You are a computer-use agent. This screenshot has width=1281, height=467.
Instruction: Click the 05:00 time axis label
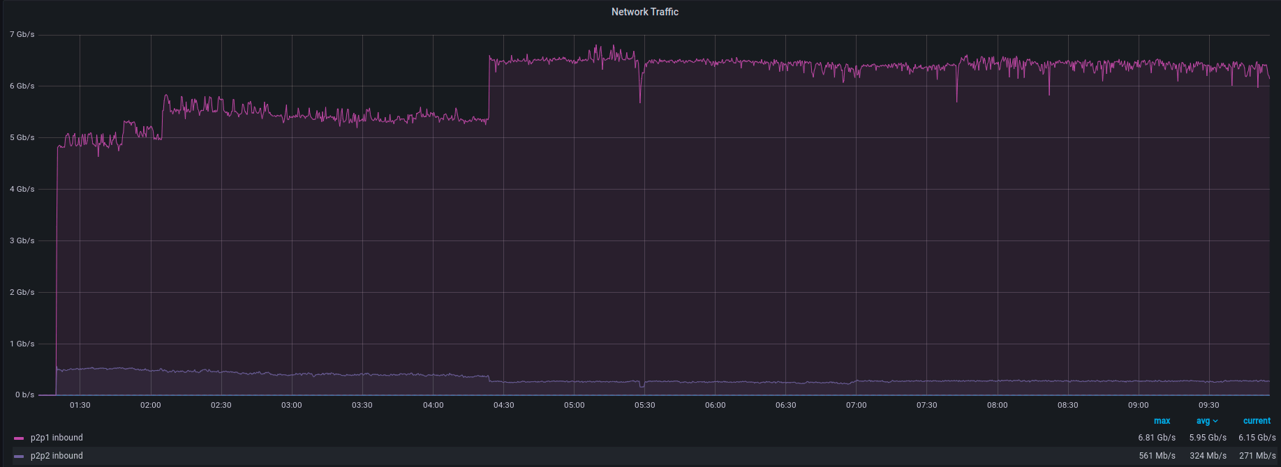[x=574, y=405]
